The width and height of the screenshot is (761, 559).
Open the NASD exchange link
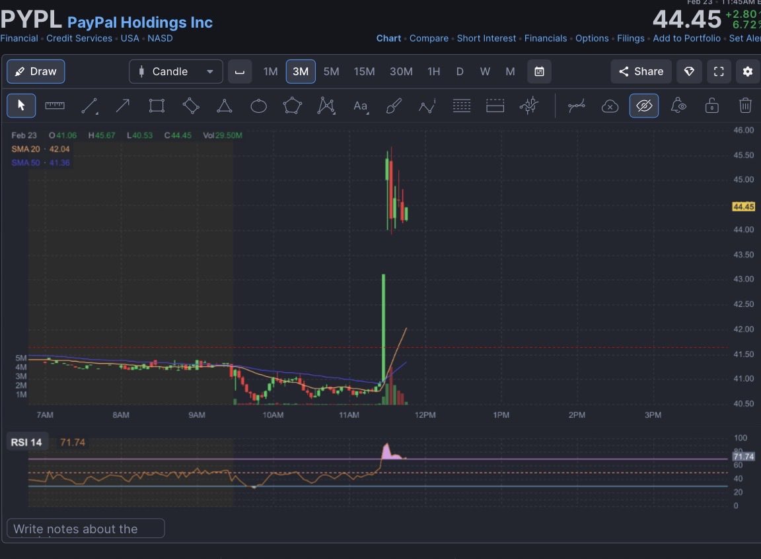click(160, 38)
